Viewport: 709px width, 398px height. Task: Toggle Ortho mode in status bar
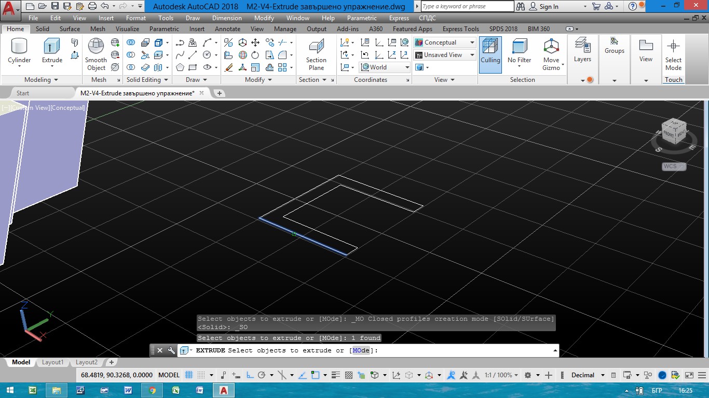pyautogui.click(x=250, y=375)
